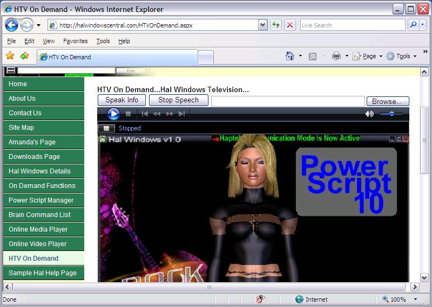Click the red Stop loading icon
Viewport: 432px width, 307px height.
tap(290, 25)
